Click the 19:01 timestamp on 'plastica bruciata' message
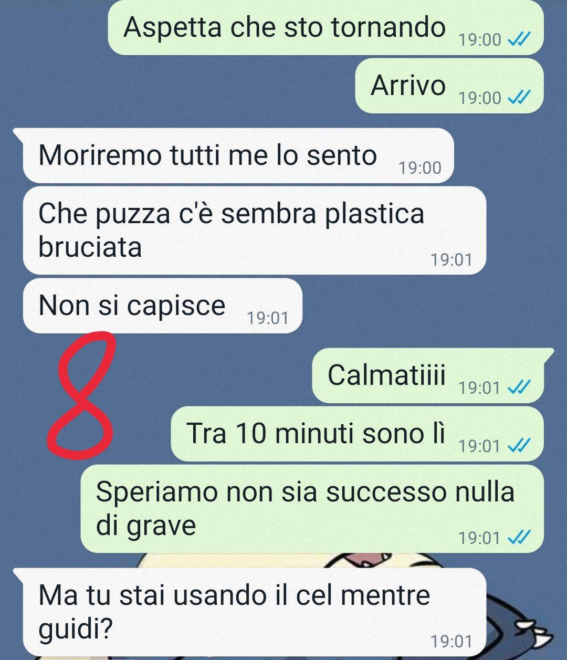 (451, 259)
